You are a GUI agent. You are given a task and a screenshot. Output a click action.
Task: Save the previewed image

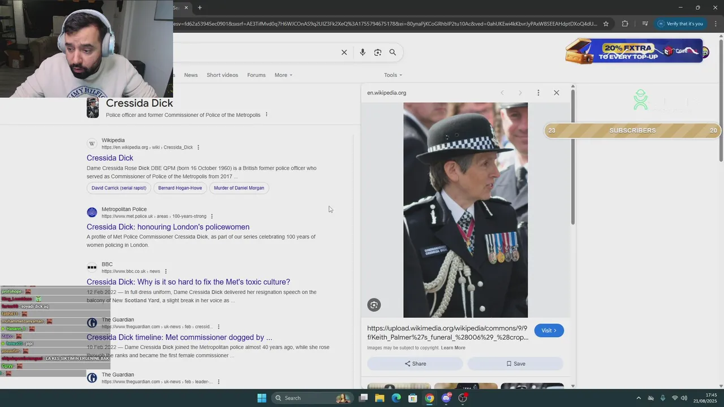[x=515, y=363]
